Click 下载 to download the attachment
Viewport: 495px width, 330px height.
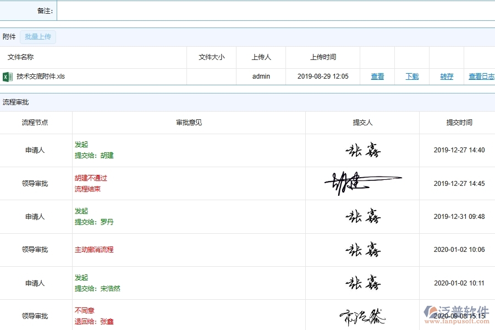click(x=412, y=76)
